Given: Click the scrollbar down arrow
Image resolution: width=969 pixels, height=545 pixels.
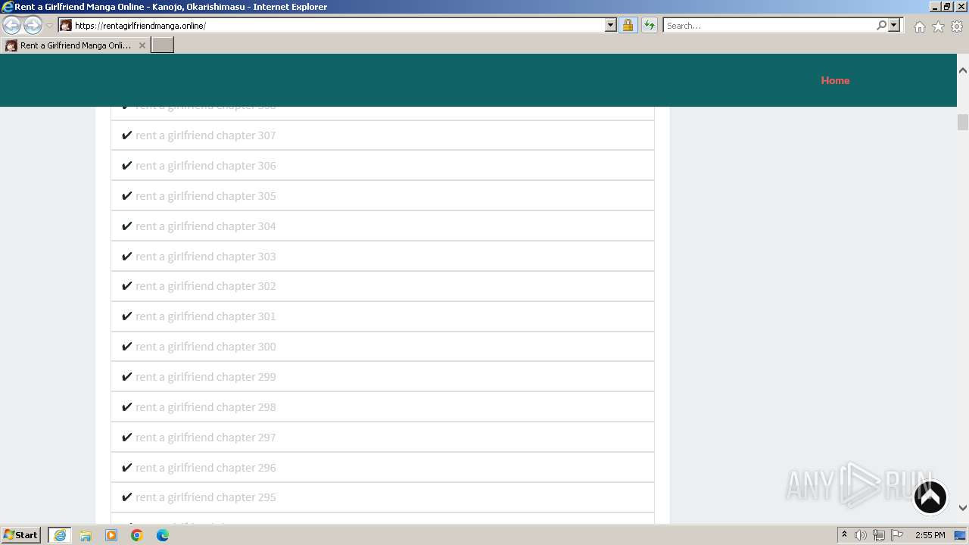Looking at the screenshot, I should click(x=963, y=508).
